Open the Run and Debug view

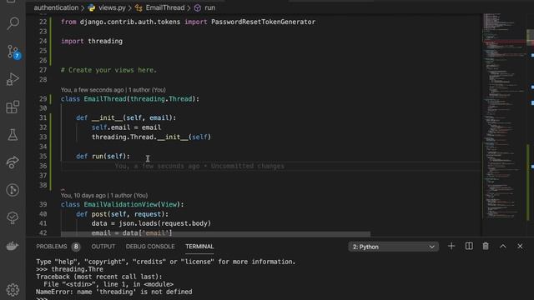coord(13,79)
